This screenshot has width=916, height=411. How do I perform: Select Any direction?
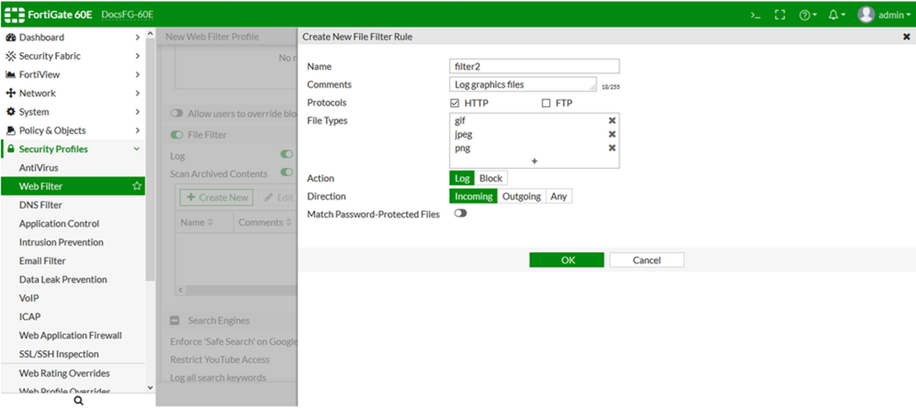click(559, 196)
